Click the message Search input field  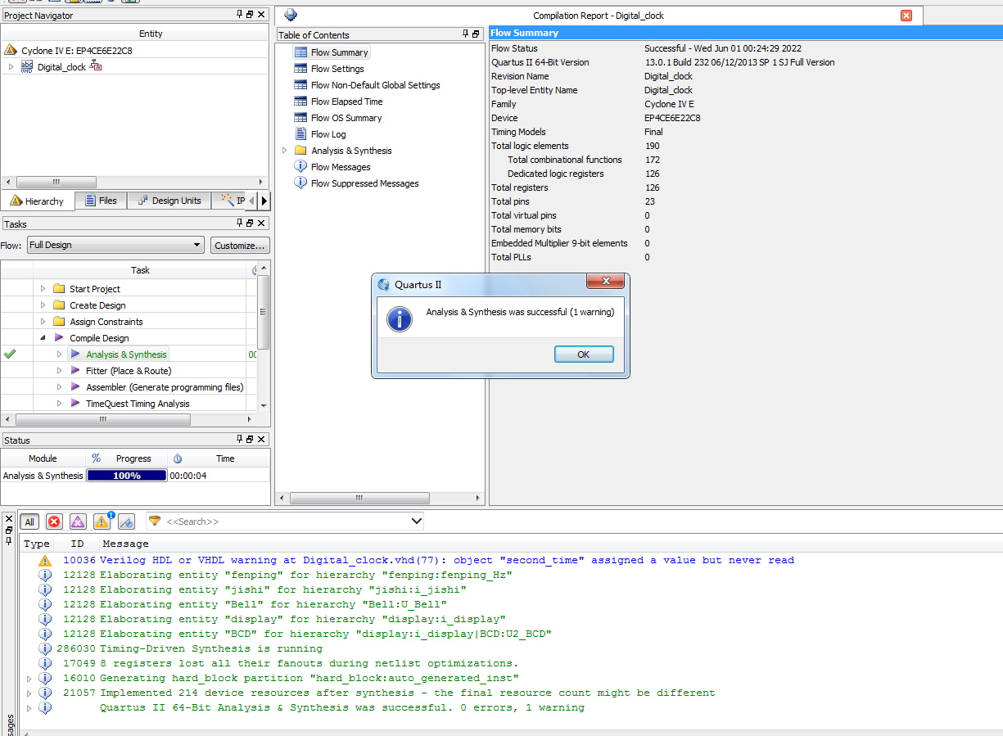coord(287,522)
